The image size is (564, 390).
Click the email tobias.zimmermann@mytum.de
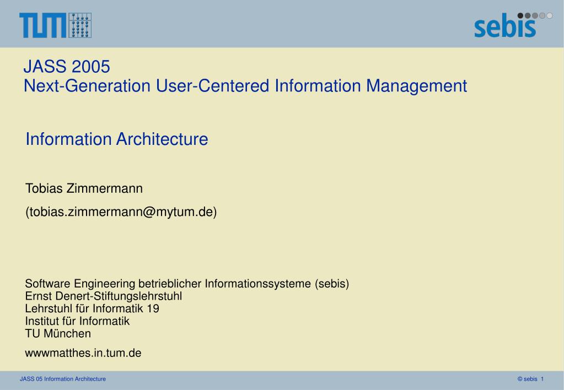pyautogui.click(x=121, y=212)
